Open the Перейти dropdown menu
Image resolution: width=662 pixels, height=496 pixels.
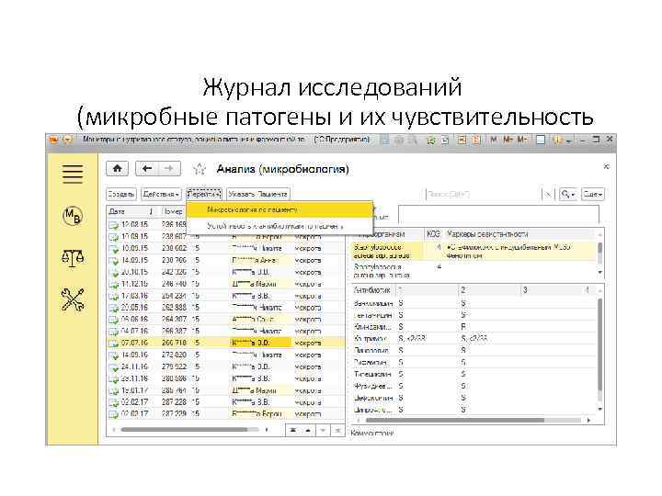204,194
